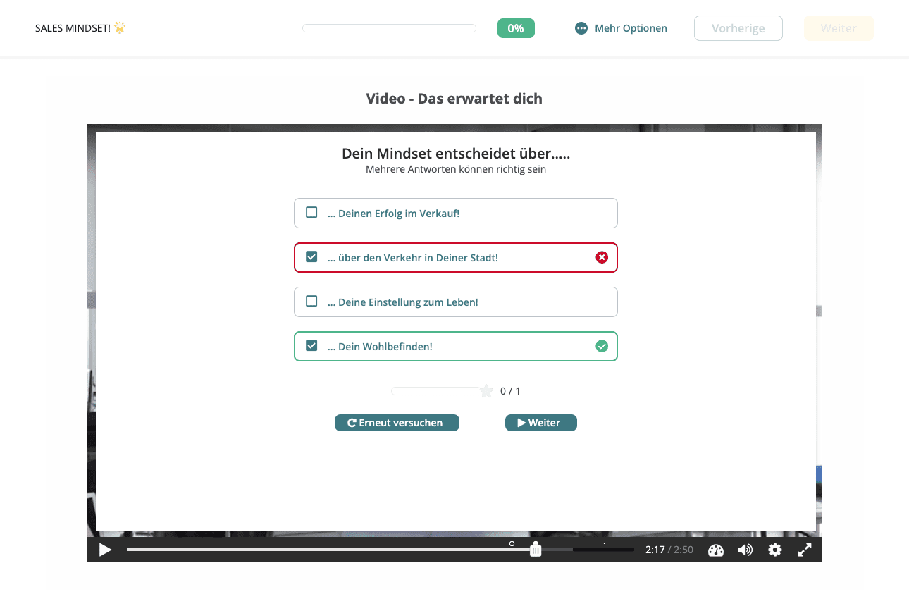Image resolution: width=909 pixels, height=606 pixels.
Task: Click the sparkle emoji next to SALES MINDSET
Action: coord(120,28)
